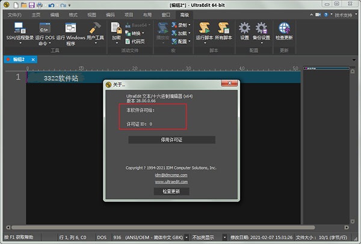The height and width of the screenshot is (244, 361).
Task: Open the 文件(F) menu
Action: pos(14,14)
